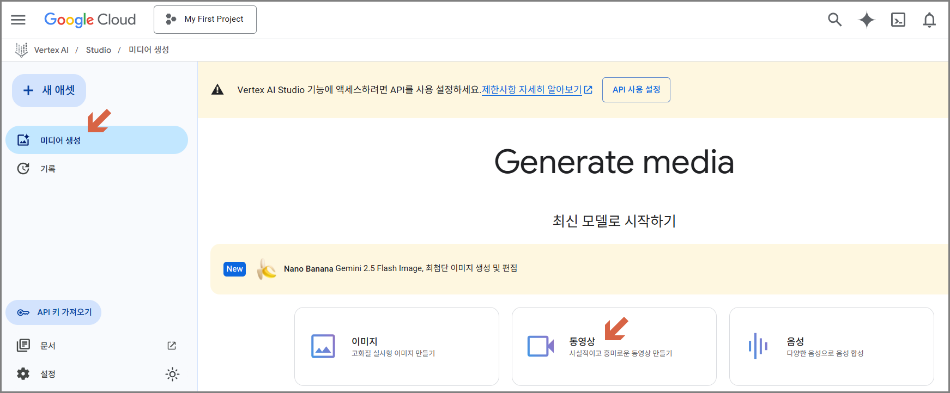
Task: Select the 이미지 image card
Action: pos(397,346)
